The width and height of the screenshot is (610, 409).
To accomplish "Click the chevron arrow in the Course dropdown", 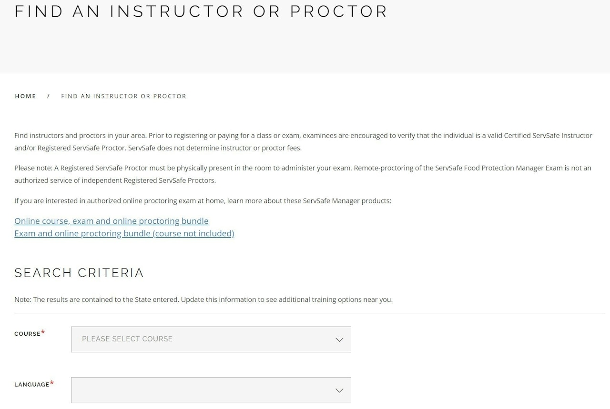I will point(339,339).
